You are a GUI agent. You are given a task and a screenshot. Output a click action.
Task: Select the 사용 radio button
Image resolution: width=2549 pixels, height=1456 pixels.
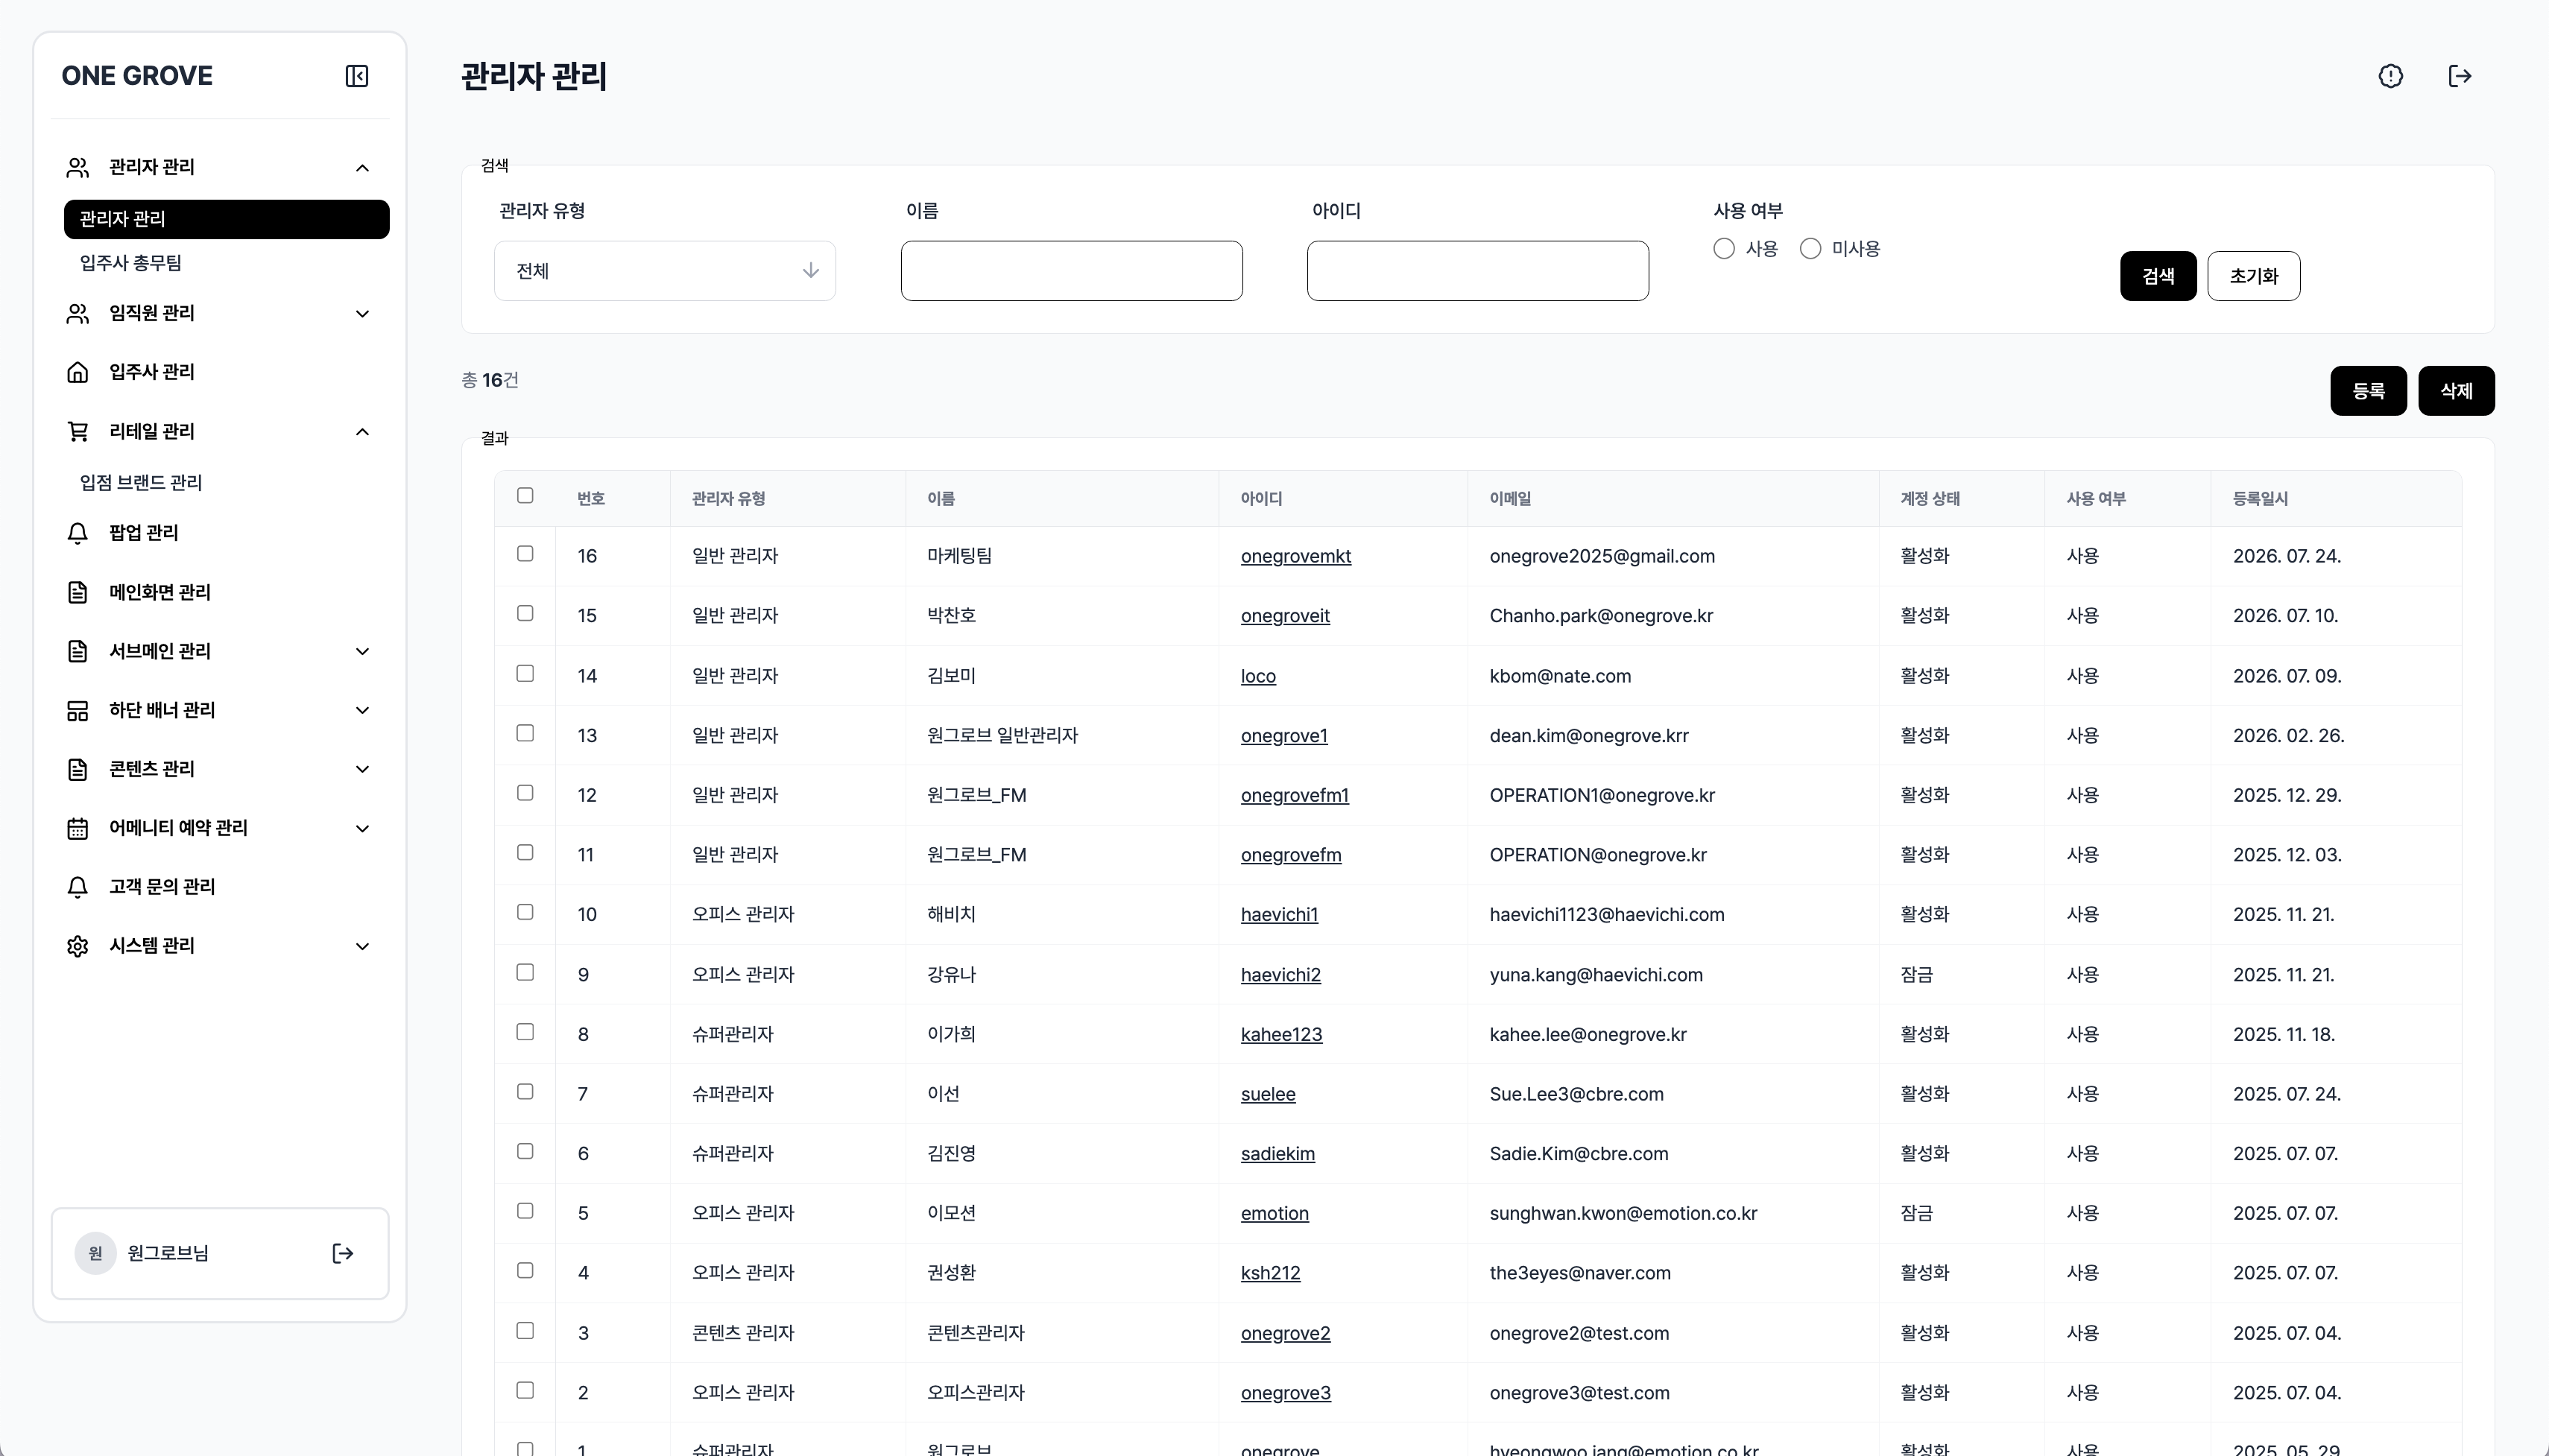(1723, 249)
